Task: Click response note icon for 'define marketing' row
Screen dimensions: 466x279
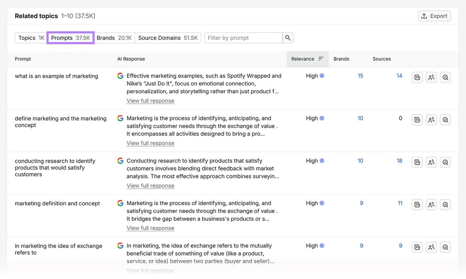Action: coord(417,120)
